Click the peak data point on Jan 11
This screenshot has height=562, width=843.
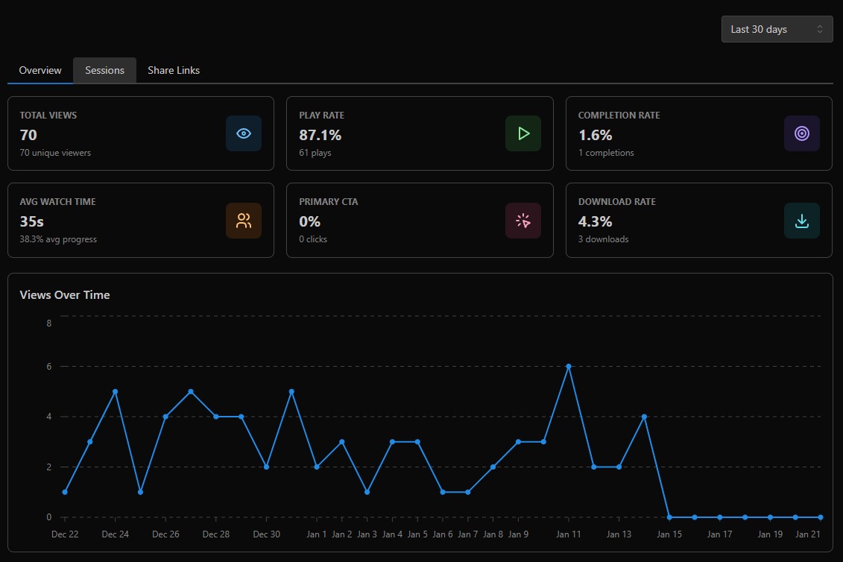[x=569, y=366]
